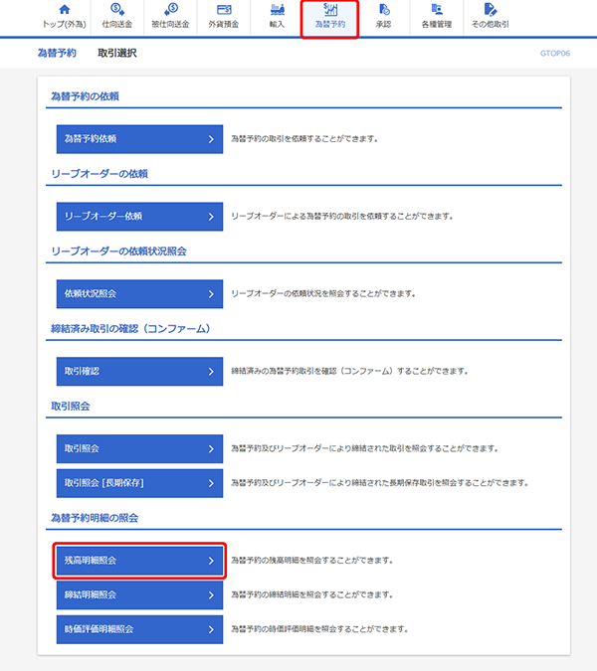
Task: Click the 取引照会 button
Action: click(x=139, y=449)
